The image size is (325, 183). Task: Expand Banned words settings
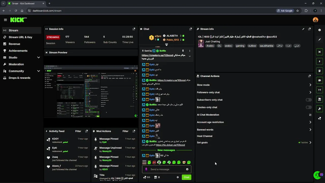[310, 130]
